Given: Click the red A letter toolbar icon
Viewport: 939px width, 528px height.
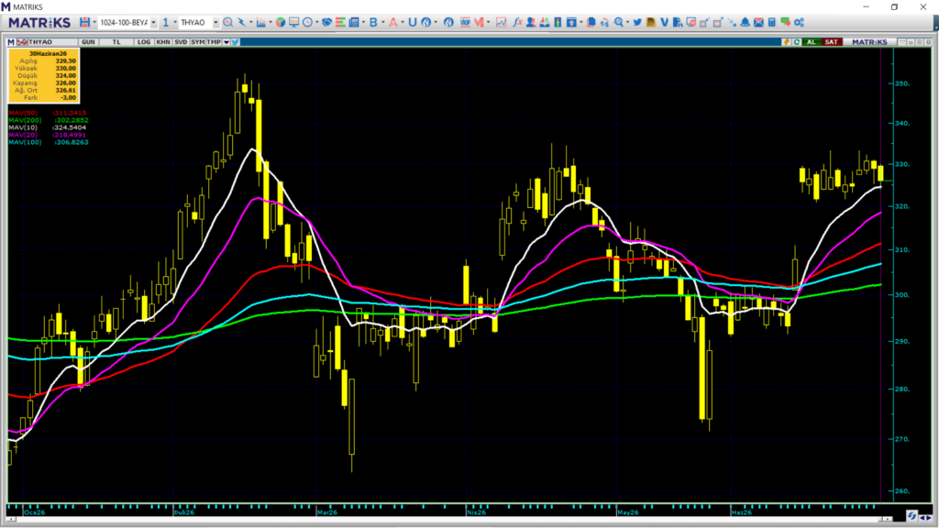Looking at the screenshot, I should (393, 22).
